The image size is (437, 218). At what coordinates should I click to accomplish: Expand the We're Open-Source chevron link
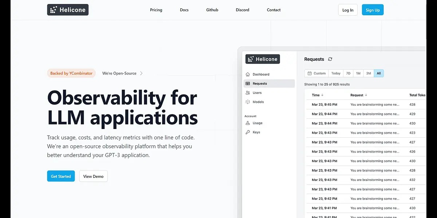[x=141, y=73]
